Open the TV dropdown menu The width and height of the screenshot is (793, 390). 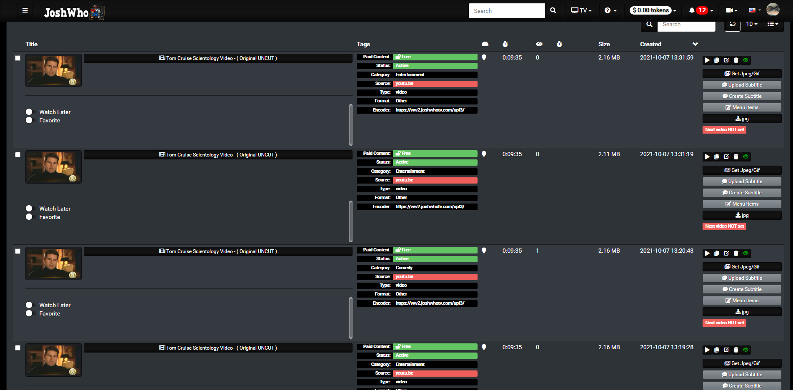tap(581, 11)
